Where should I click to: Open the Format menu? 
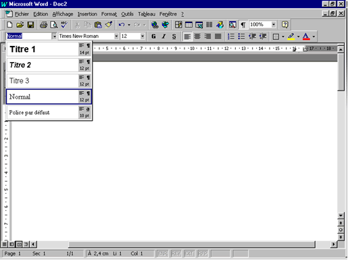pyautogui.click(x=109, y=14)
